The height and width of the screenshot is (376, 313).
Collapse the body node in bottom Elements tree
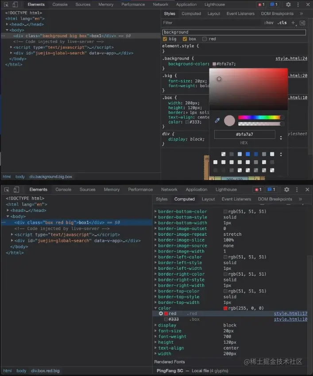(8, 216)
